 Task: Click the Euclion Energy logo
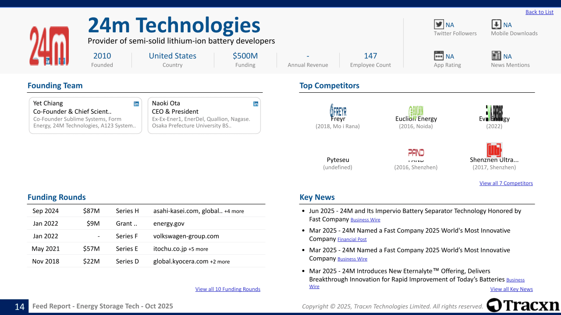[x=415, y=111]
